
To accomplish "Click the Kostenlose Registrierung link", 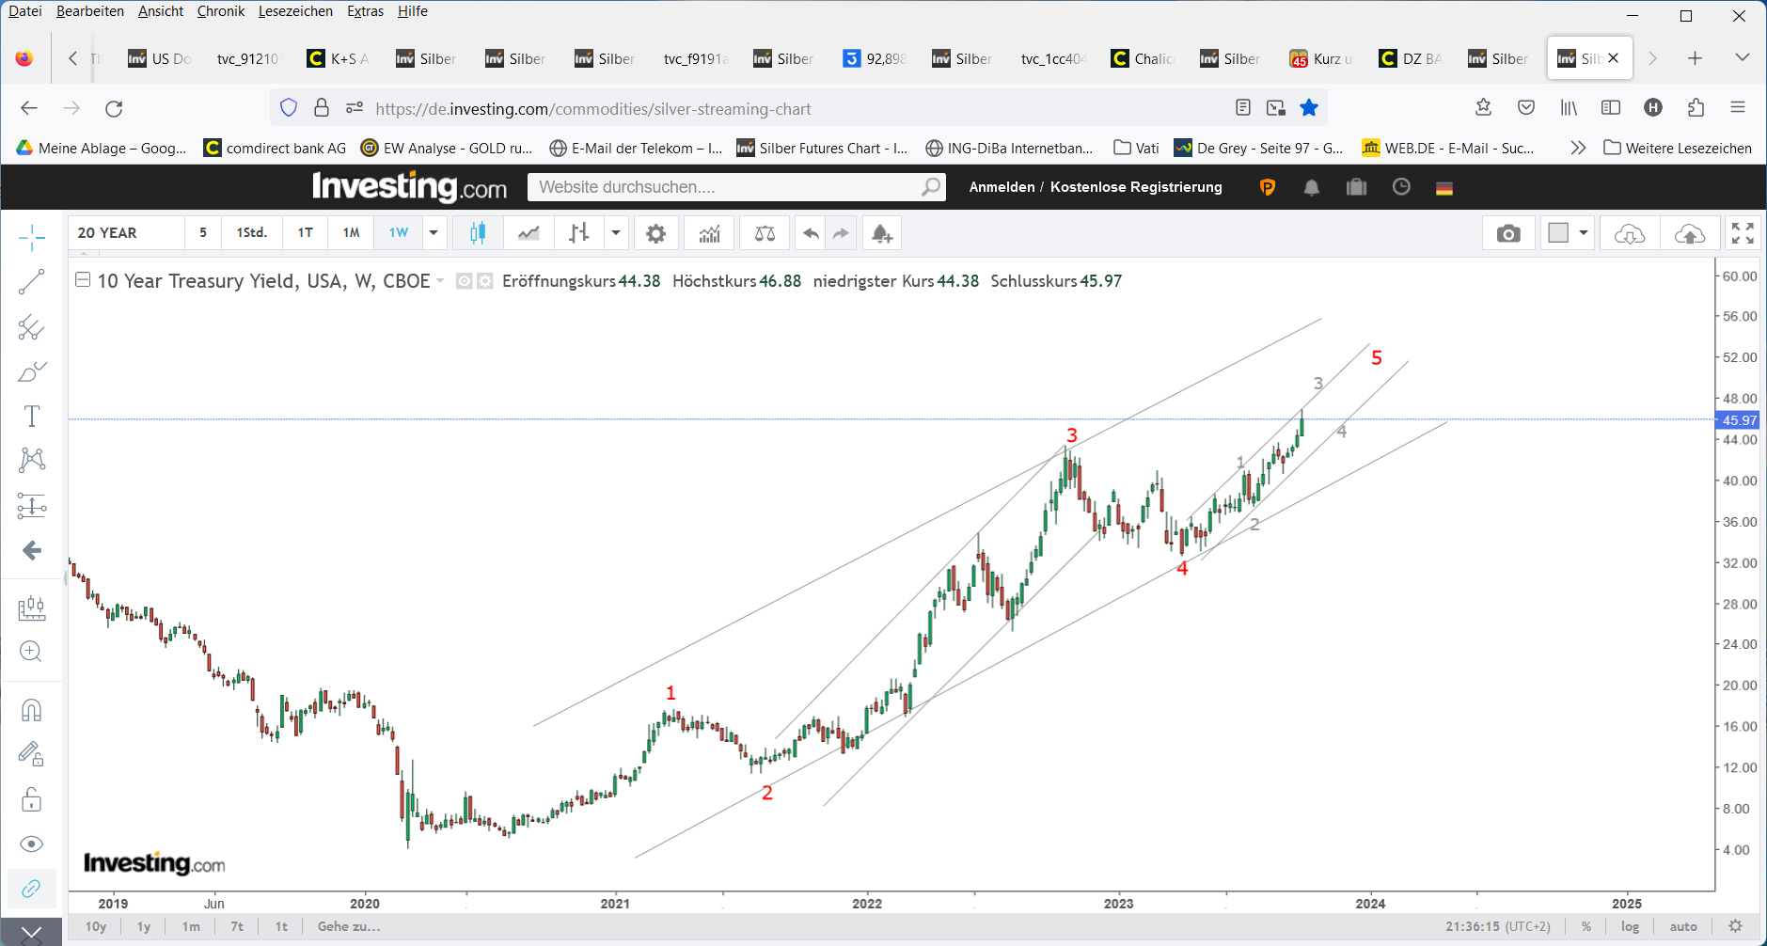I will (x=1136, y=187).
